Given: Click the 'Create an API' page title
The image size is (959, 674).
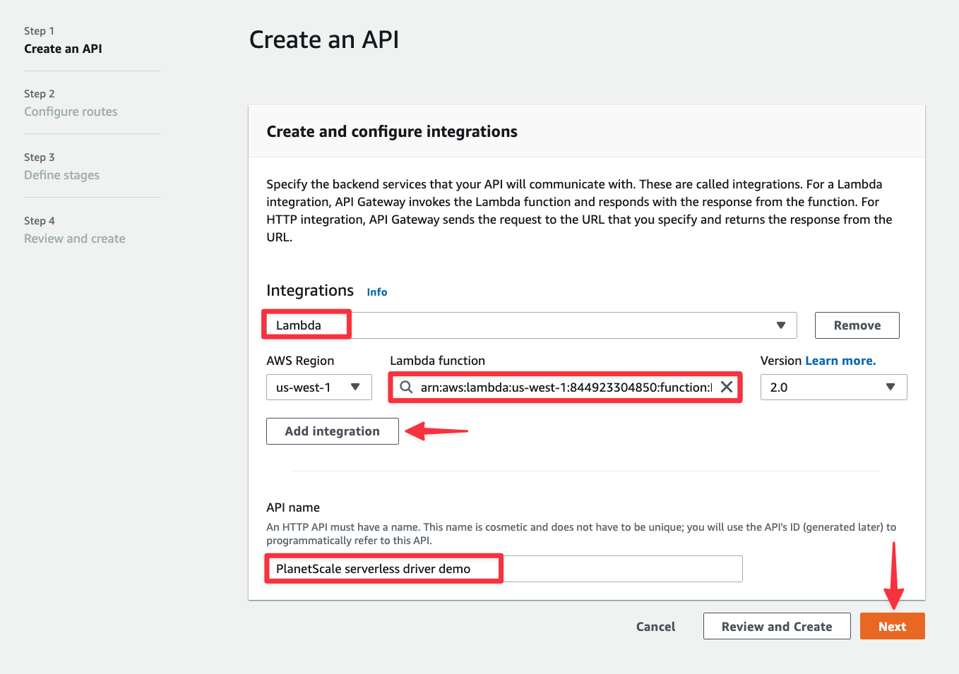Looking at the screenshot, I should [324, 40].
